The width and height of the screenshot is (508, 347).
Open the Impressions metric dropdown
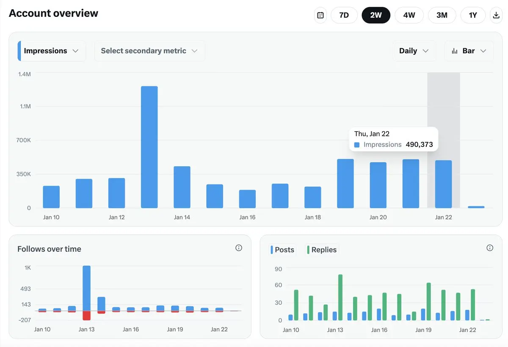point(51,51)
